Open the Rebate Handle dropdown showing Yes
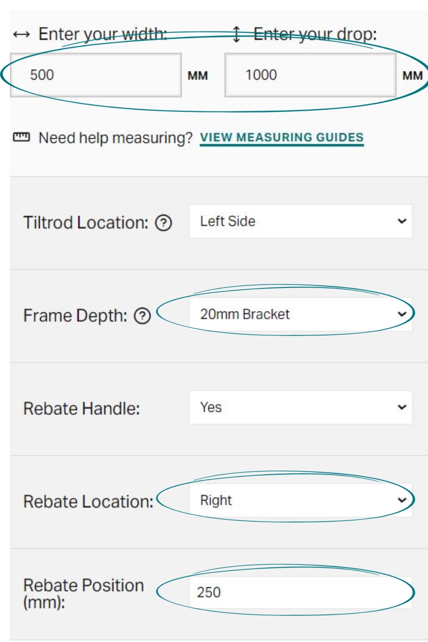The width and height of the screenshot is (428, 642). 301,407
